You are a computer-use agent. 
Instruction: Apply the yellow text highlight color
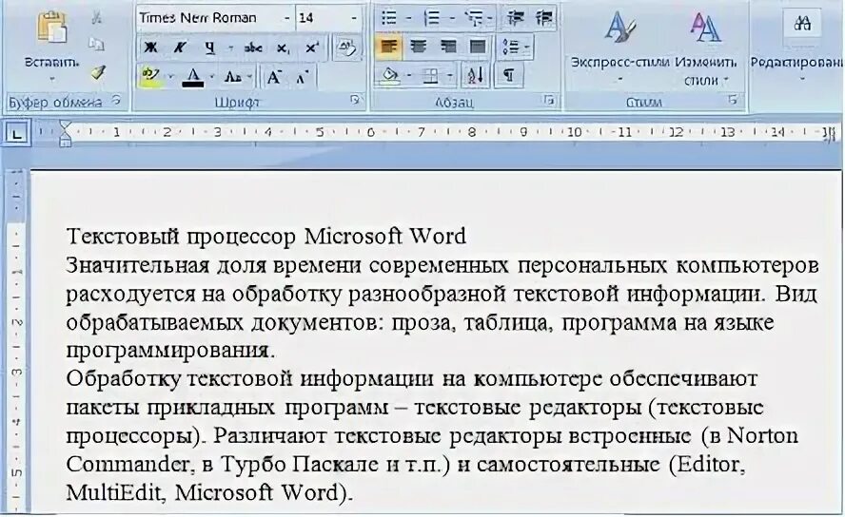pyautogui.click(x=151, y=75)
